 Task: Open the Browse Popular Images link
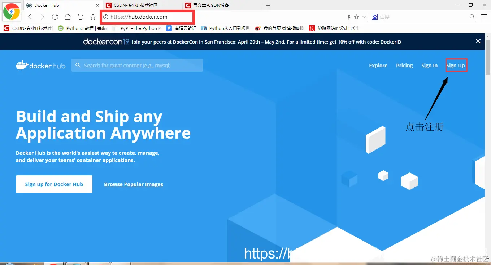pyautogui.click(x=134, y=184)
